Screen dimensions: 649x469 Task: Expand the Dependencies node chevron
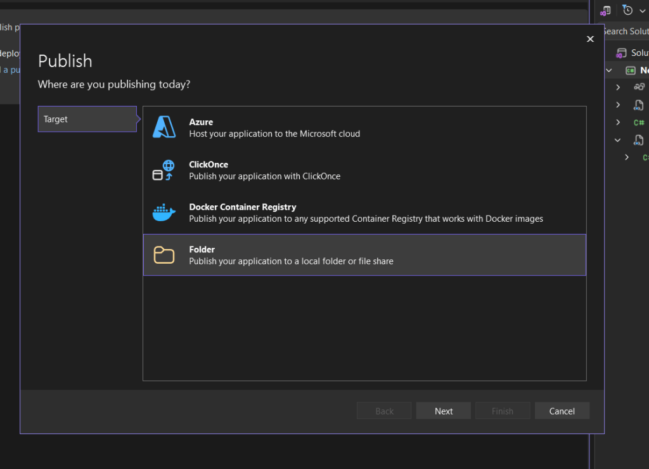[619, 87]
